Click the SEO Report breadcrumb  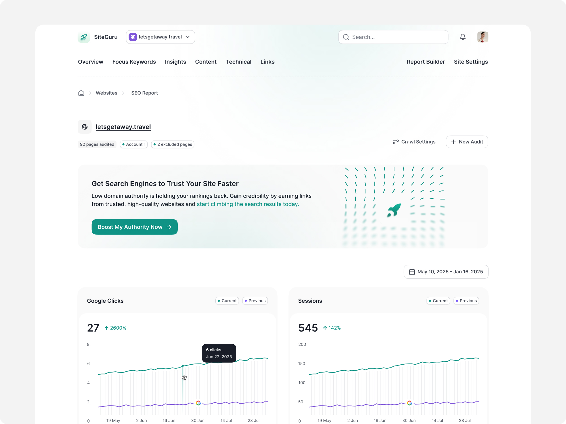pos(145,93)
